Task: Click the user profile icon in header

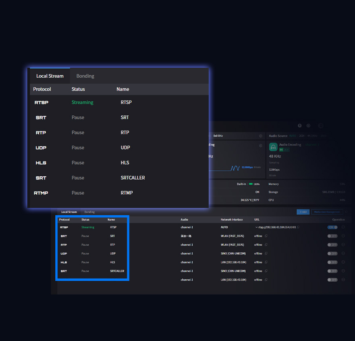Action: 320,126
